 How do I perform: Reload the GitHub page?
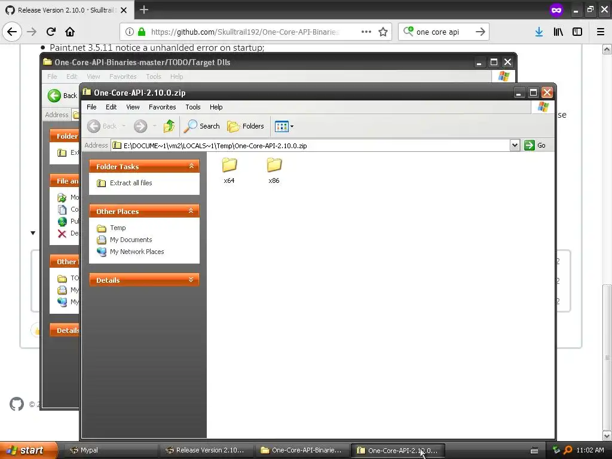[x=51, y=32]
